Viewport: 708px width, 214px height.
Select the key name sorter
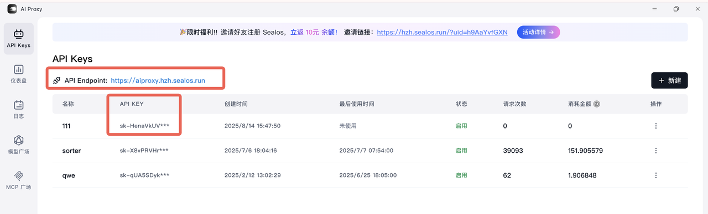(x=72, y=151)
